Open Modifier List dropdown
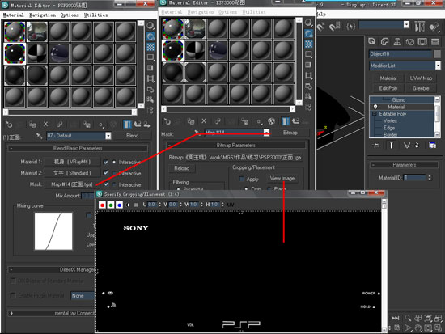Viewport: 445px width, 334px height. click(438, 66)
